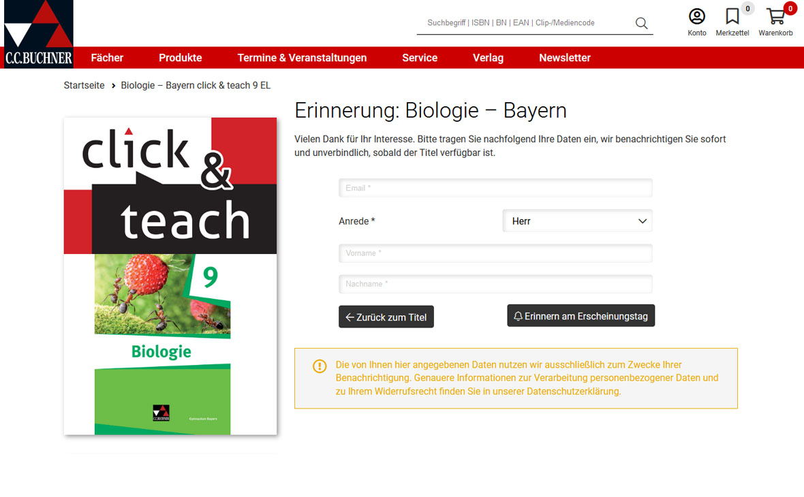804x497 pixels.
Task: Open the Newsletter menu
Action: coord(565,58)
